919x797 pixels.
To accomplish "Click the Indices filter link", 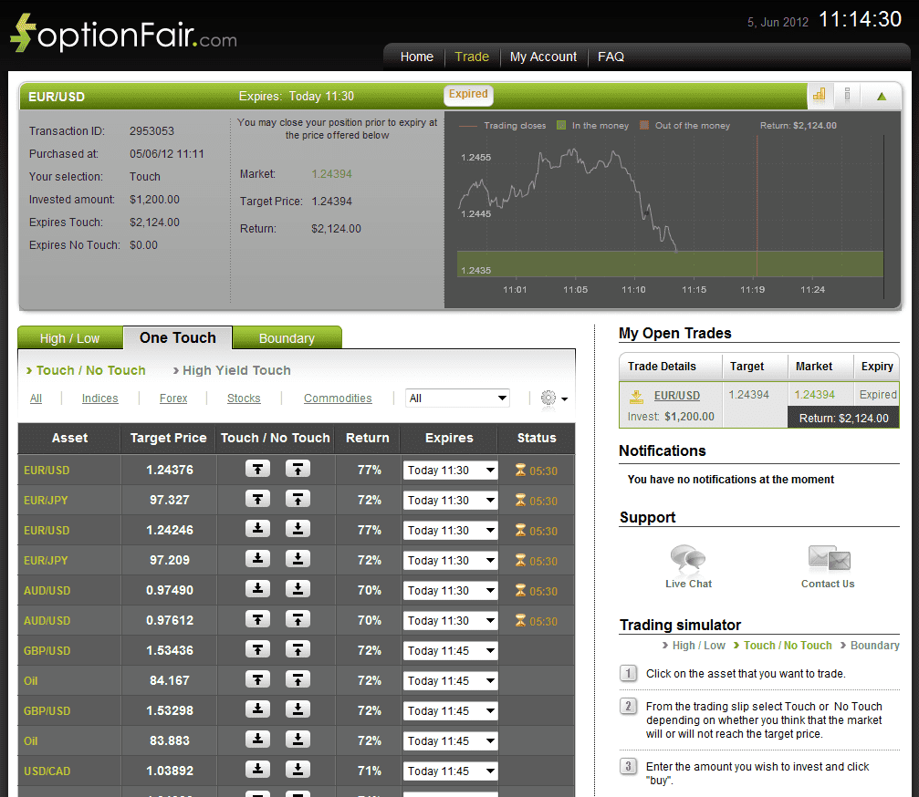I will 99,398.
